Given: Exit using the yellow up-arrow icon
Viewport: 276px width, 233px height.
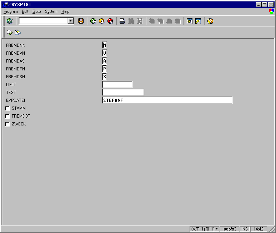Looking at the screenshot, I should pyautogui.click(x=102, y=21).
